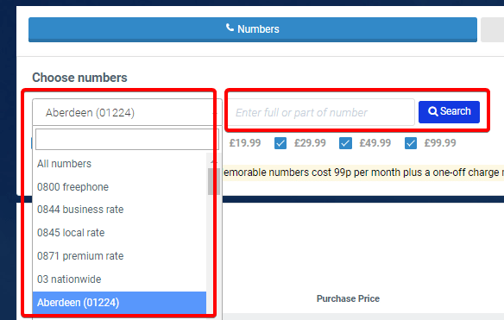The width and height of the screenshot is (504, 320).
Task: Open the Aberdeen (01224) area dropdown
Action: (127, 112)
